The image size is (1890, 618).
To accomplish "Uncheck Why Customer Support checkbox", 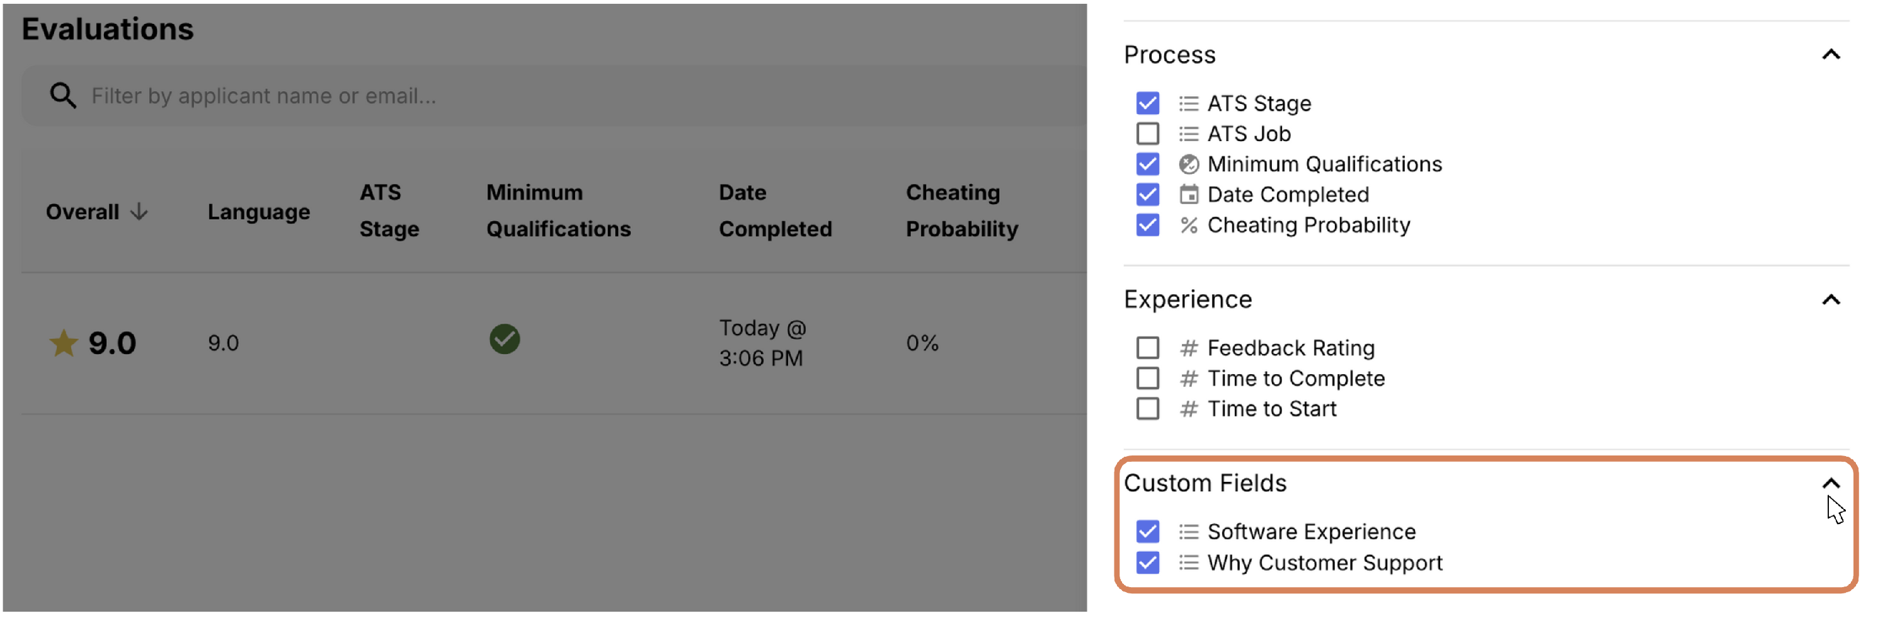I will click(1147, 562).
